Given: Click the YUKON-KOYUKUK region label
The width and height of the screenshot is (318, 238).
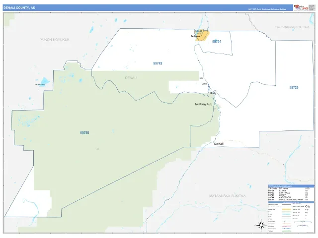Looking at the screenshot, I should (x=55, y=40).
